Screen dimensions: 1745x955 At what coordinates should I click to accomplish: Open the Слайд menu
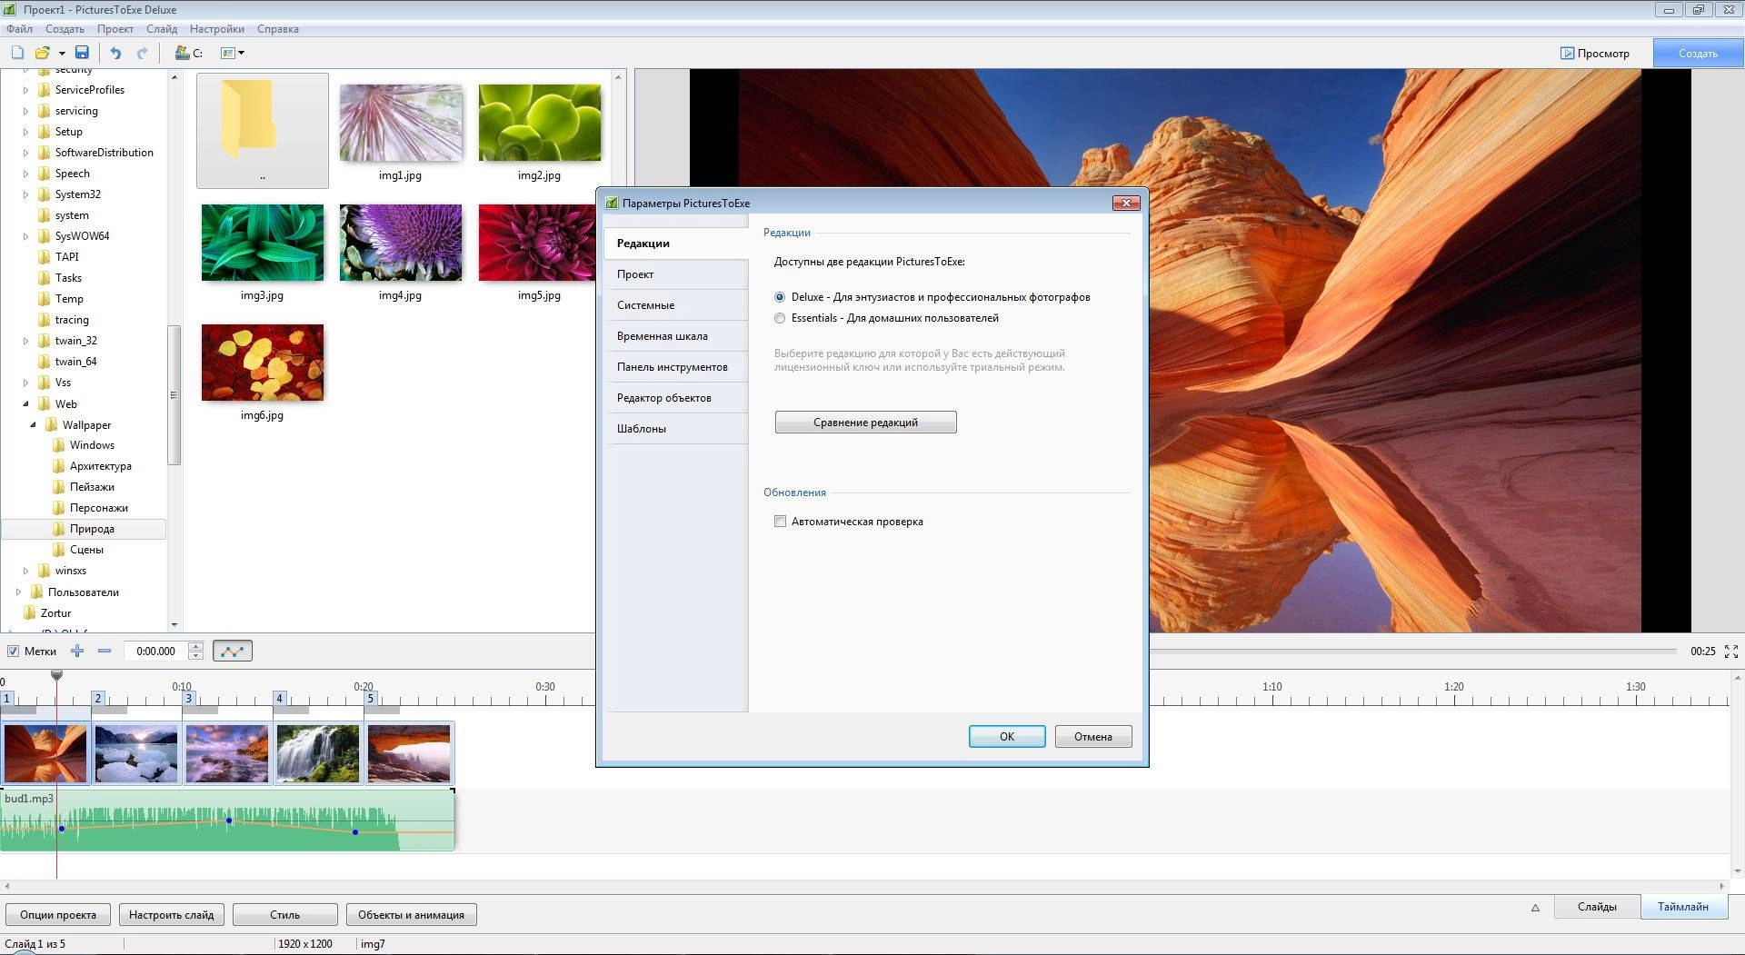(162, 29)
